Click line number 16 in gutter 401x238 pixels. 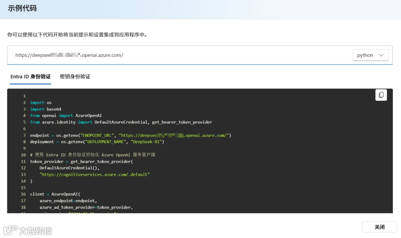23,194
